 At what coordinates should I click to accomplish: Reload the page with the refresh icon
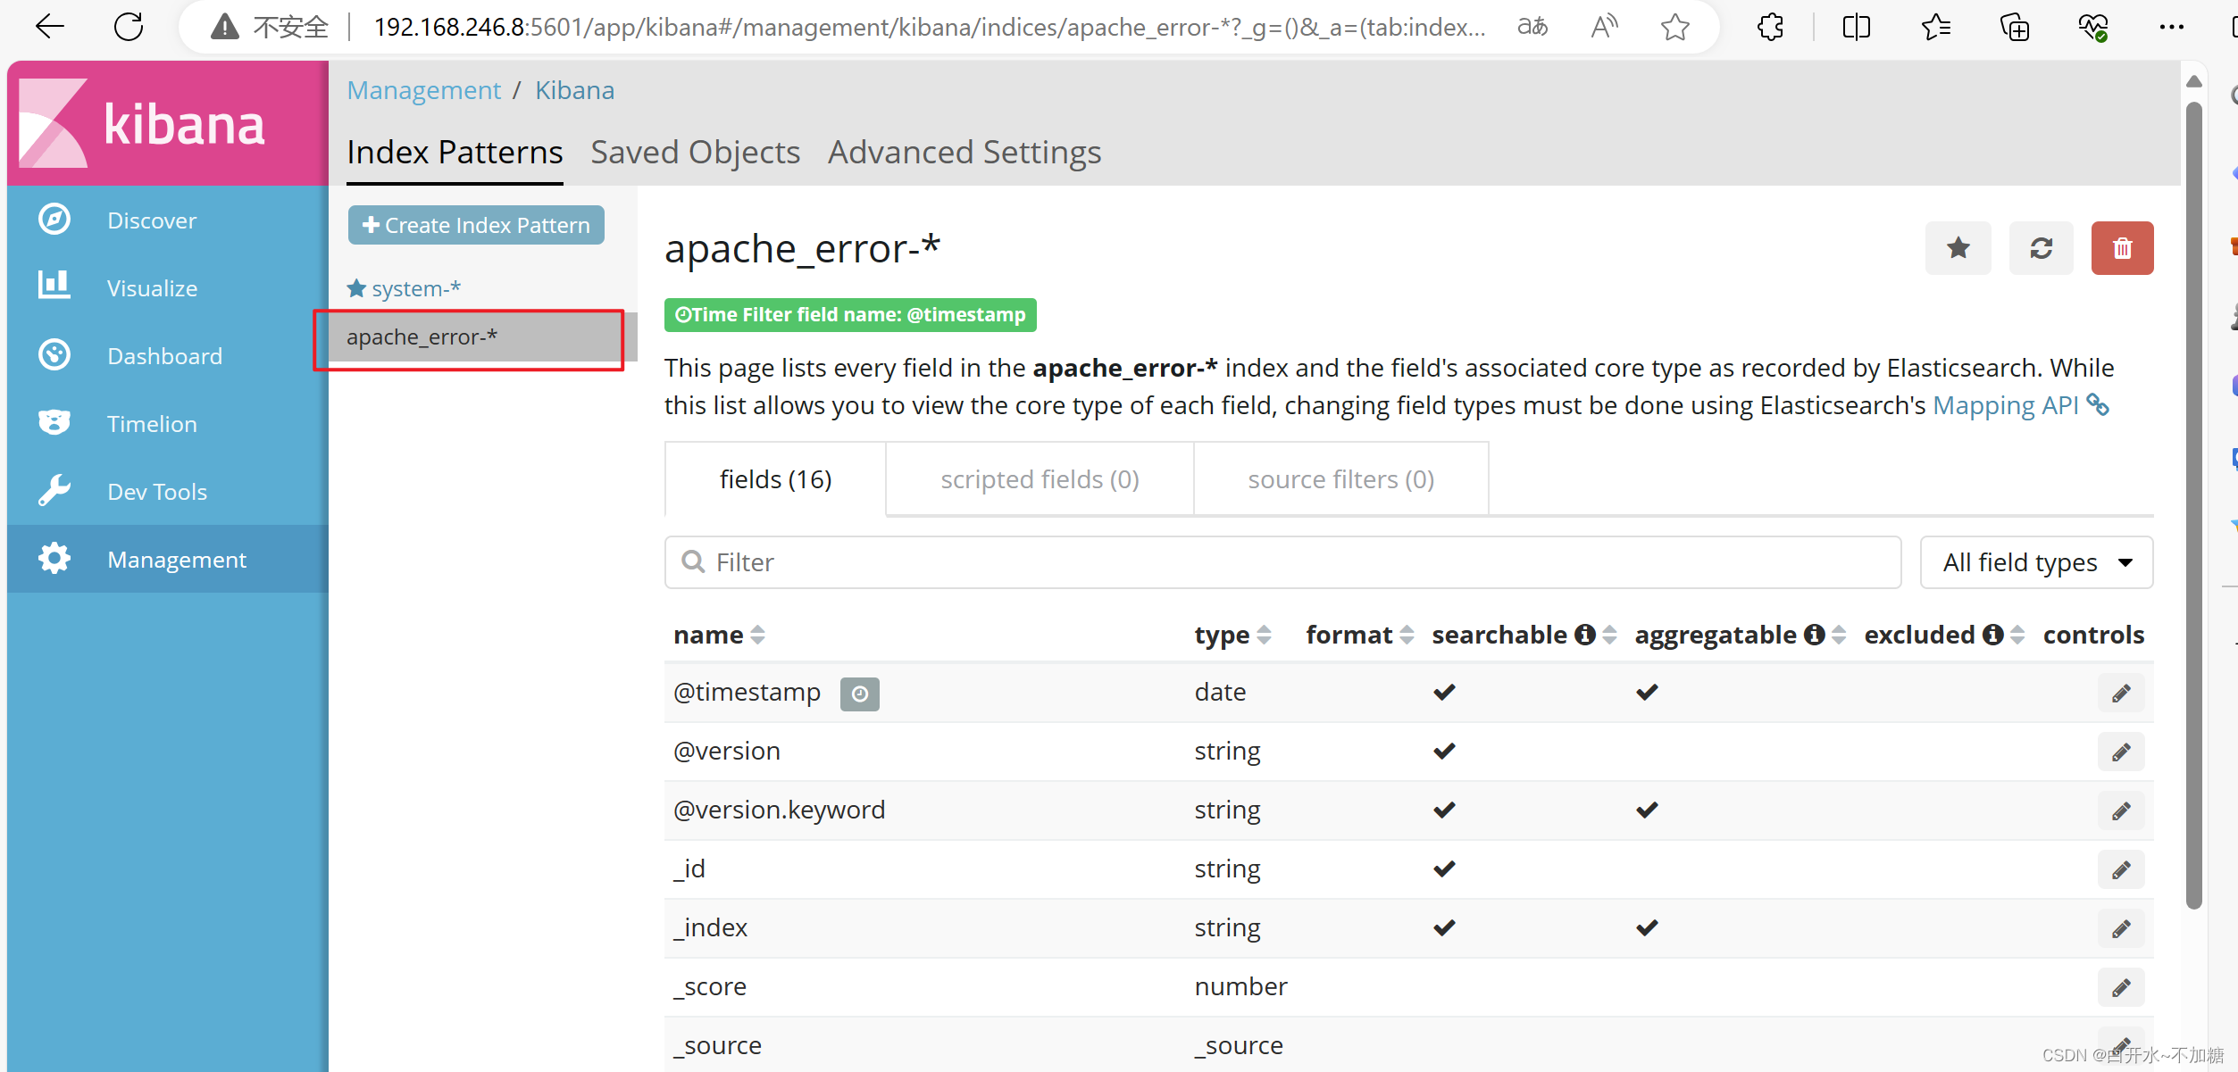coord(129,27)
